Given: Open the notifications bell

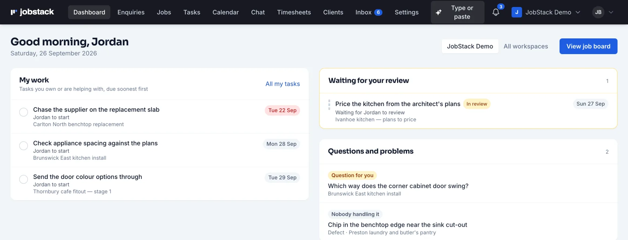Looking at the screenshot, I should tap(496, 12).
